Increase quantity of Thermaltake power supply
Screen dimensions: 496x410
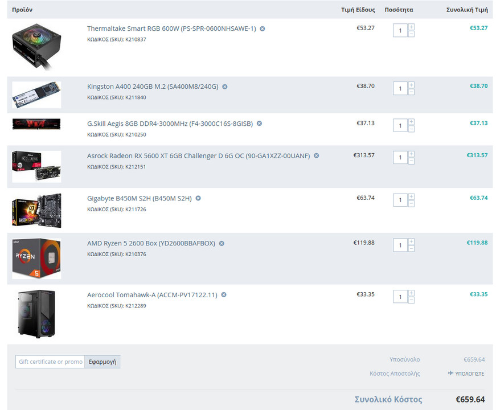tap(411, 27)
